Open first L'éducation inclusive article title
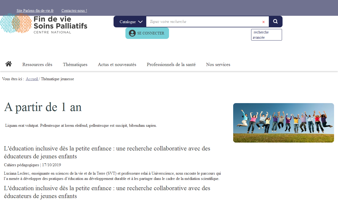 (107, 152)
